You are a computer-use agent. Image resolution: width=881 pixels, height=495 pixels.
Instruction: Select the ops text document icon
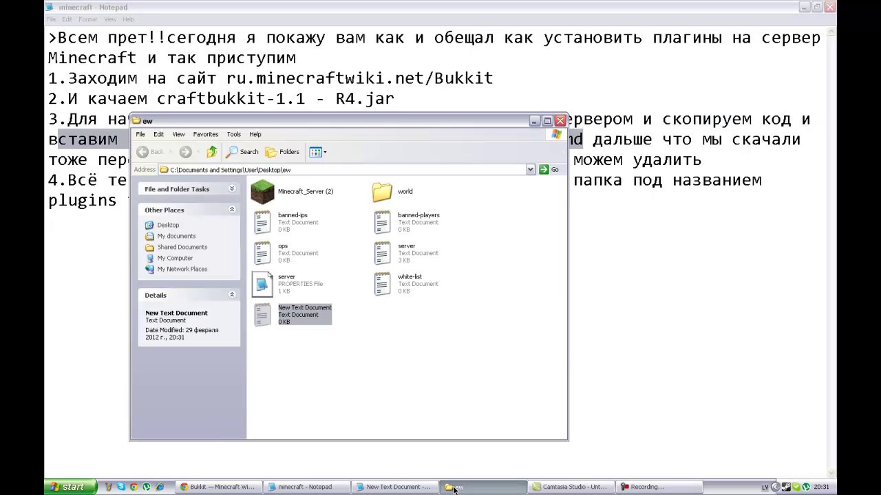point(262,253)
